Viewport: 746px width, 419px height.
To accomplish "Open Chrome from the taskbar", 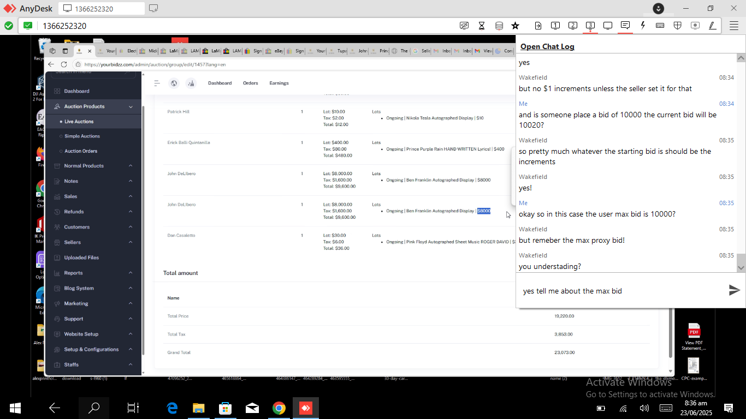I will (279, 408).
